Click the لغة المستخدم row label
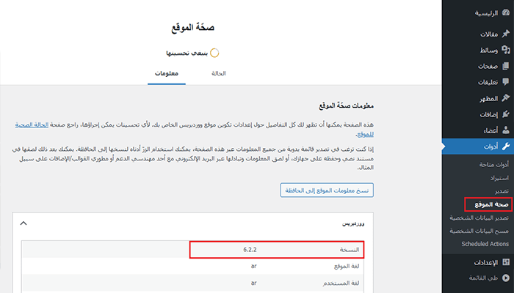This screenshot has height=293, width=514. pyautogui.click(x=342, y=283)
